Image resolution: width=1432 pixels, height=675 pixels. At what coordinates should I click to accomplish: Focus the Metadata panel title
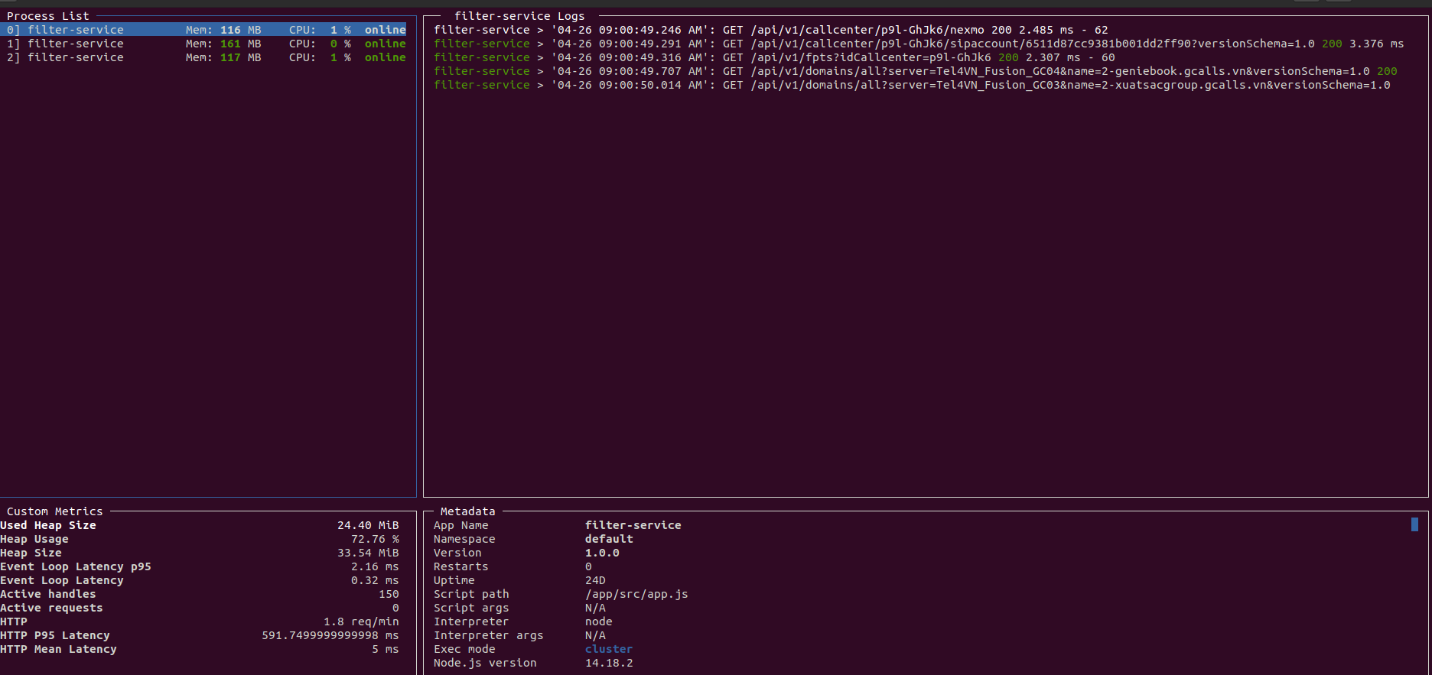[467, 511]
